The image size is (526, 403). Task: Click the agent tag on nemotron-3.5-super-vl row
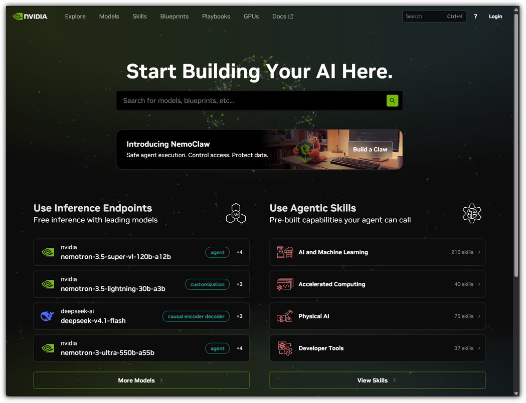[x=218, y=252]
